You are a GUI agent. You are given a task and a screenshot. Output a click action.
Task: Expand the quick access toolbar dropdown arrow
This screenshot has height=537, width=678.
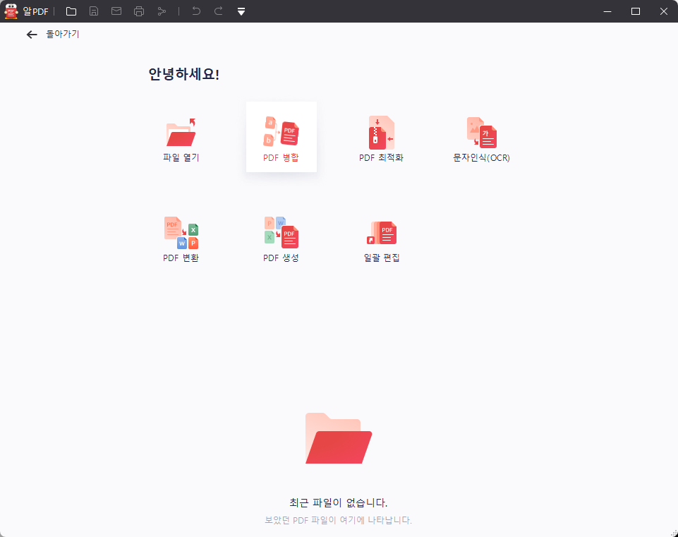(241, 12)
